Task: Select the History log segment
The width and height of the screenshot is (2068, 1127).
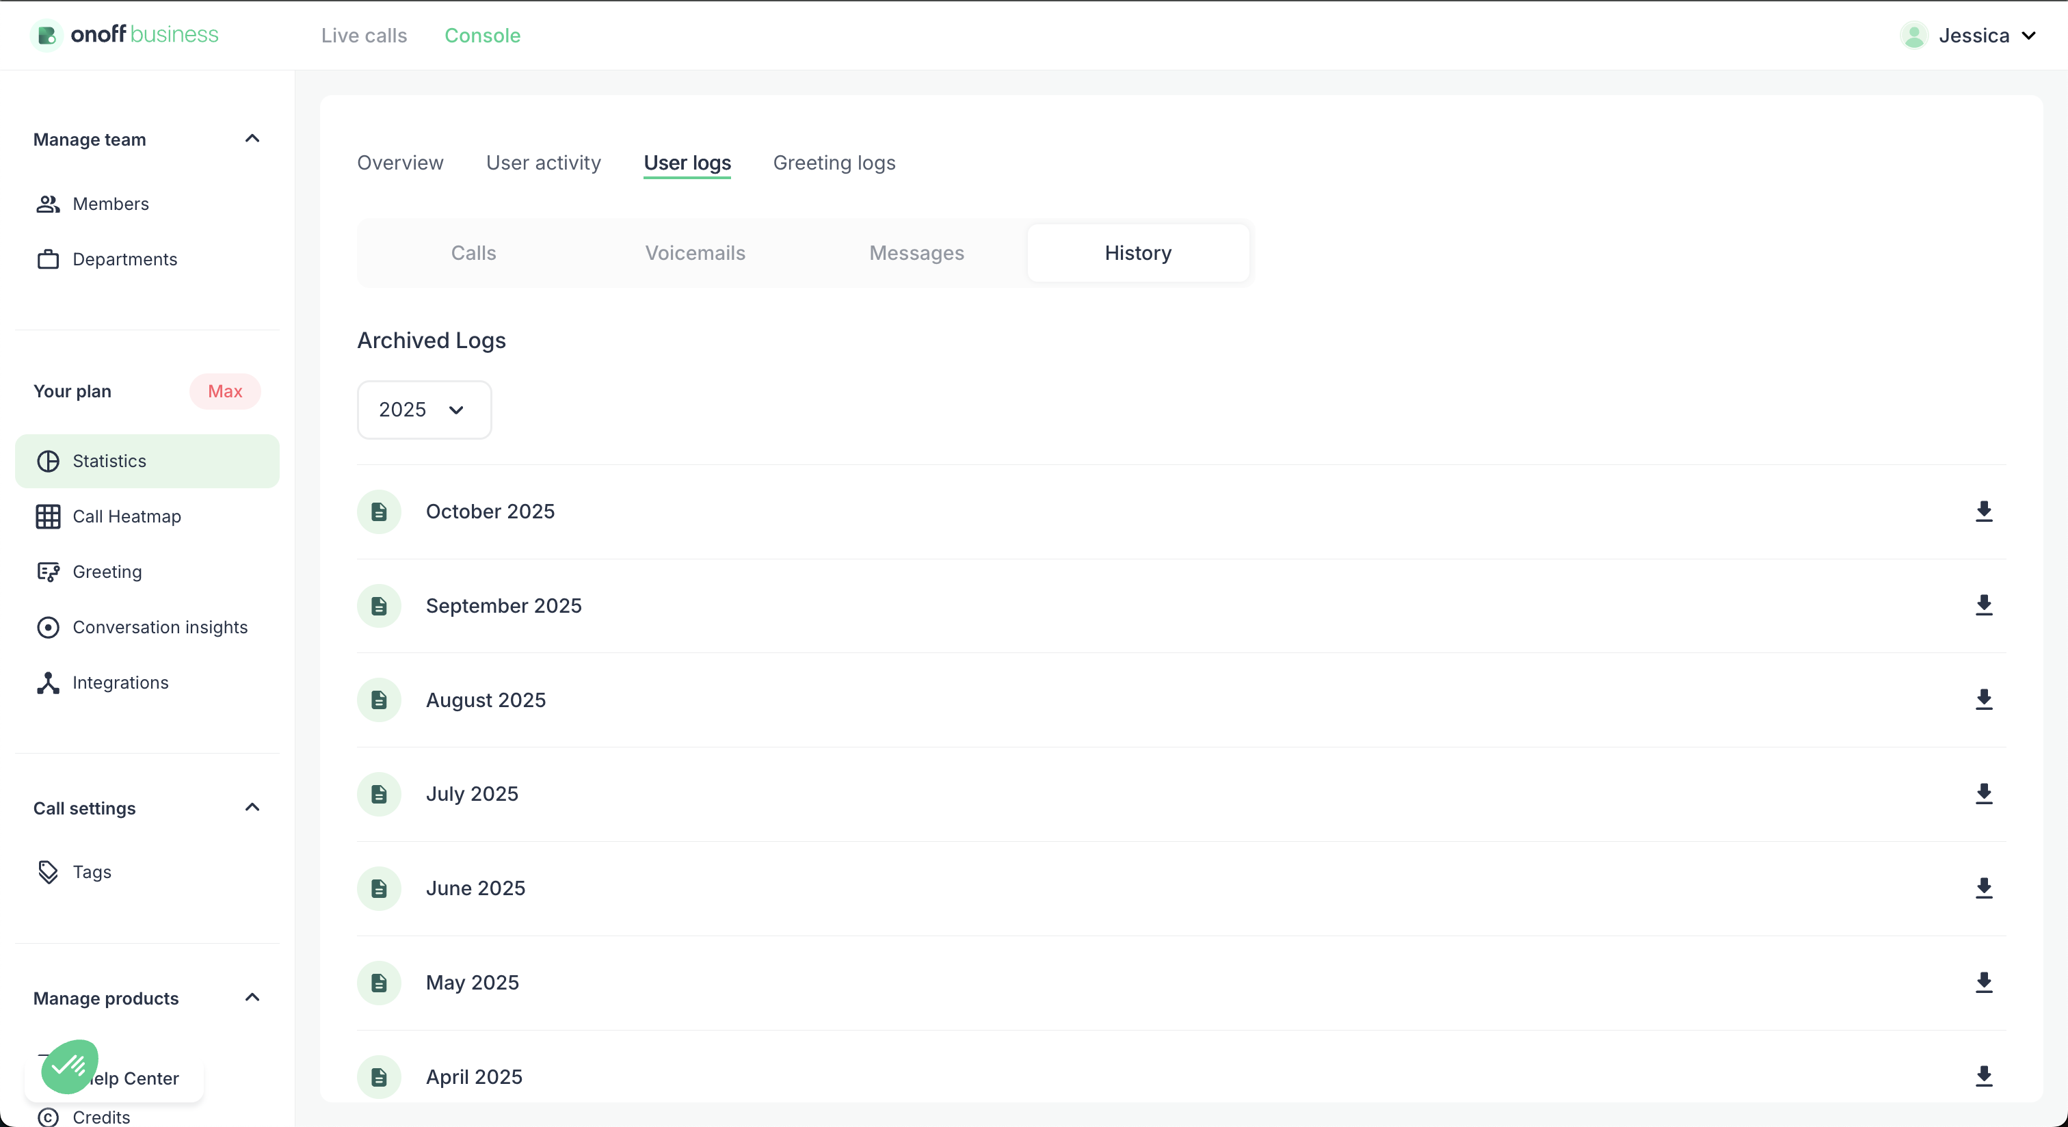Action: pos(1137,253)
